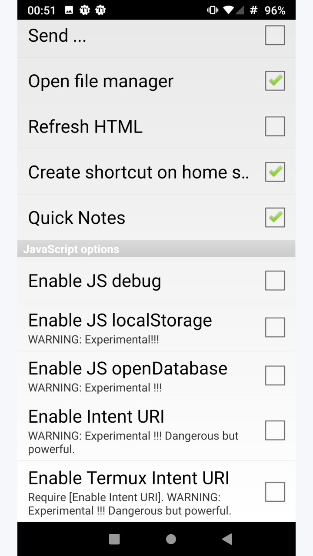The height and width of the screenshot is (556, 313).
Task: Tap the vibrate mode icon in status bar
Action: tap(213, 10)
